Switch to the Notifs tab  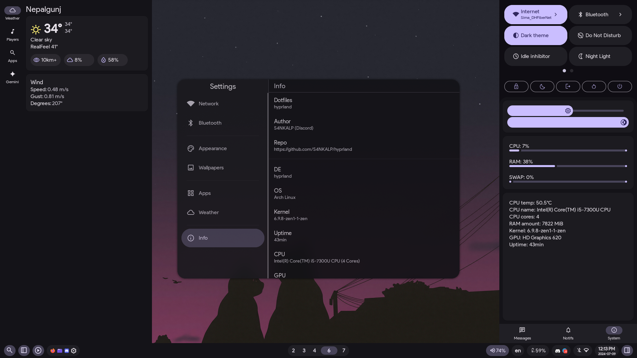[x=568, y=333]
